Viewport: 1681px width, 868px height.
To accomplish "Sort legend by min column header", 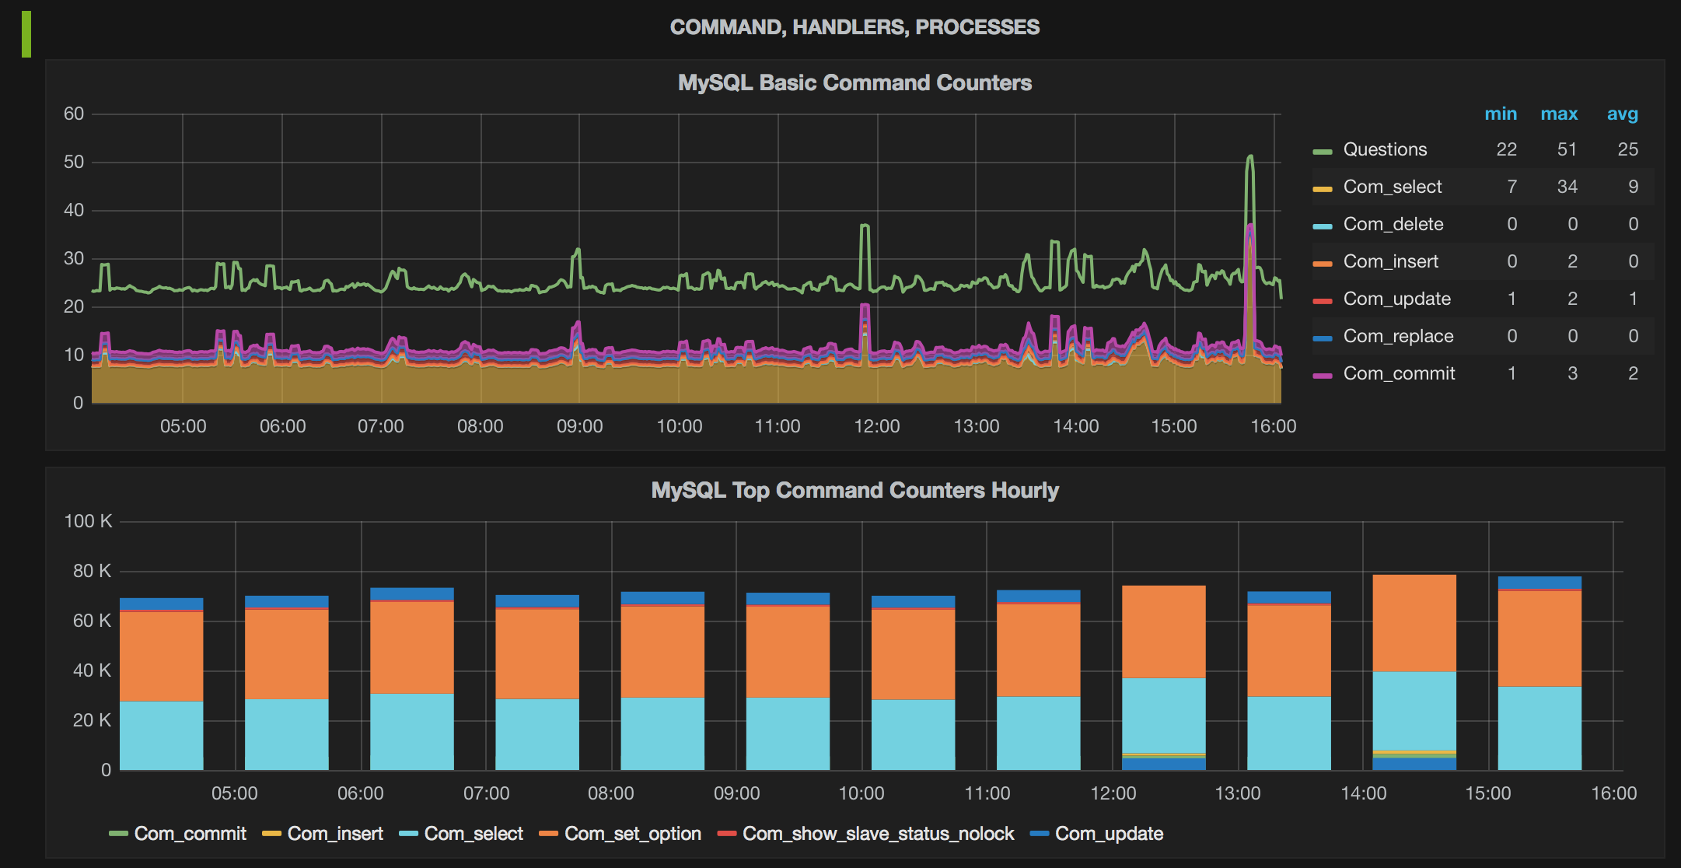I will 1500,114.
